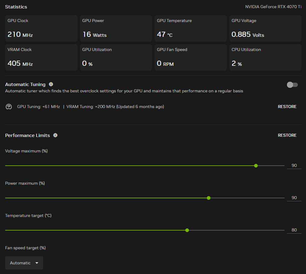Click the Power maximum (%) label
The width and height of the screenshot is (306, 274).
coord(25,183)
